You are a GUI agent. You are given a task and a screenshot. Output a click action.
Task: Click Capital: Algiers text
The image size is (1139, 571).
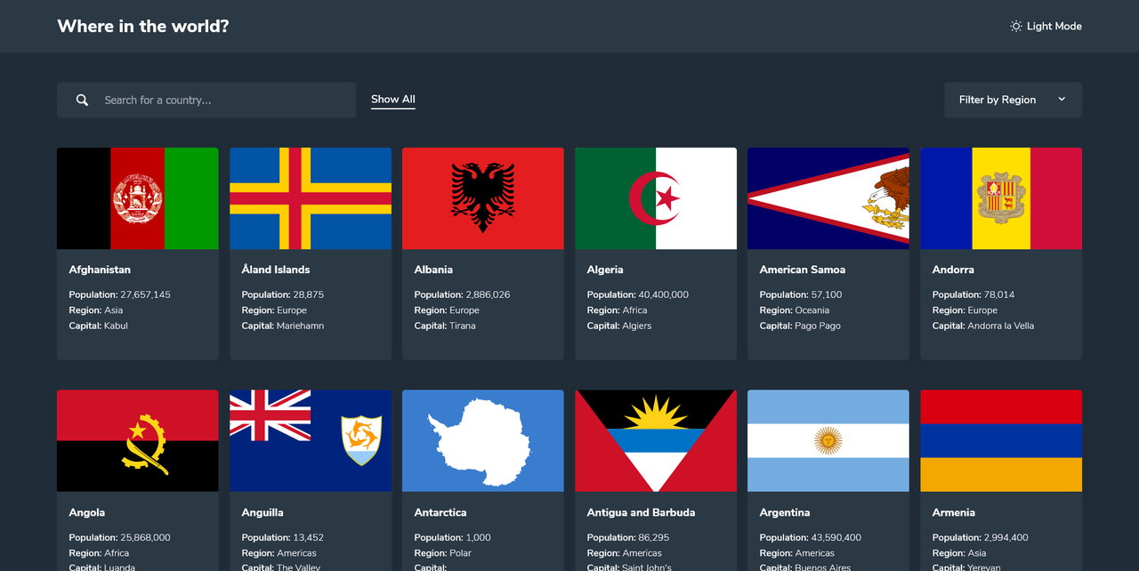click(x=619, y=326)
